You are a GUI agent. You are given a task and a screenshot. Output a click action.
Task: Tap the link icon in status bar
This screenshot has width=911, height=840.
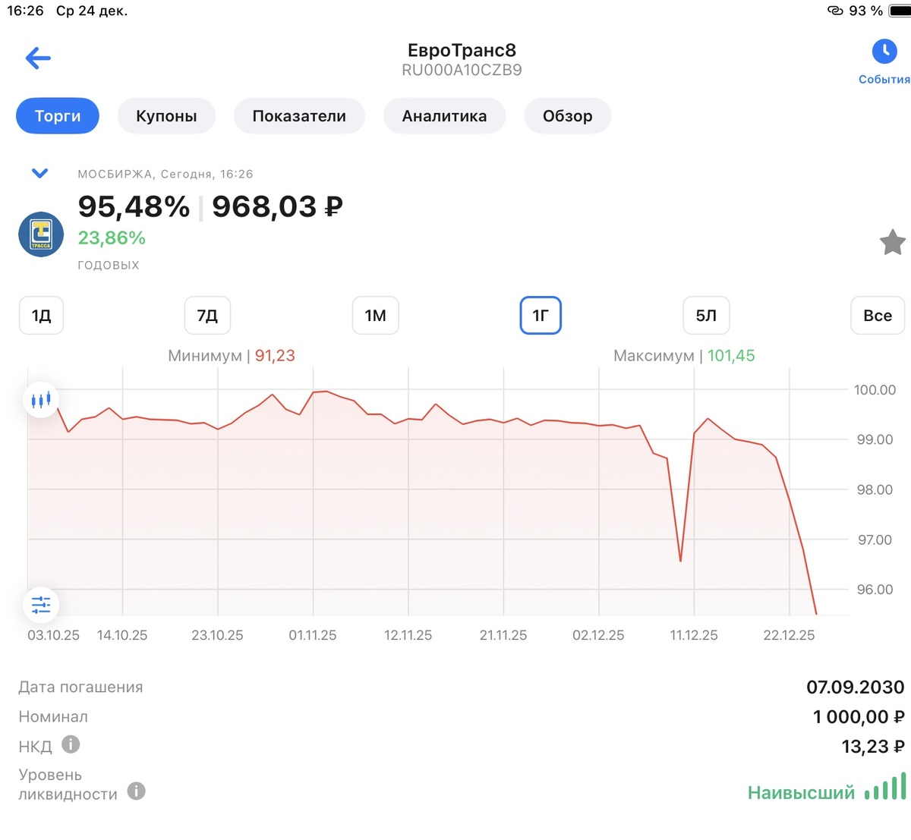(835, 11)
